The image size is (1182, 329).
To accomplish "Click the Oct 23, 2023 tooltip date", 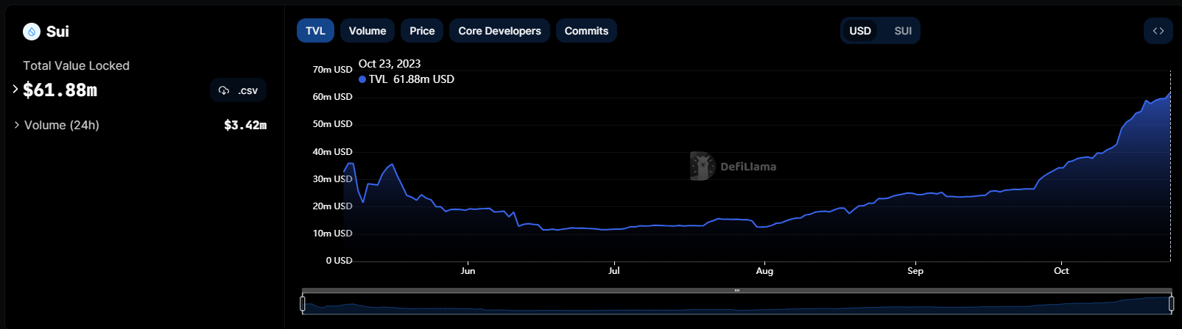I will point(390,64).
